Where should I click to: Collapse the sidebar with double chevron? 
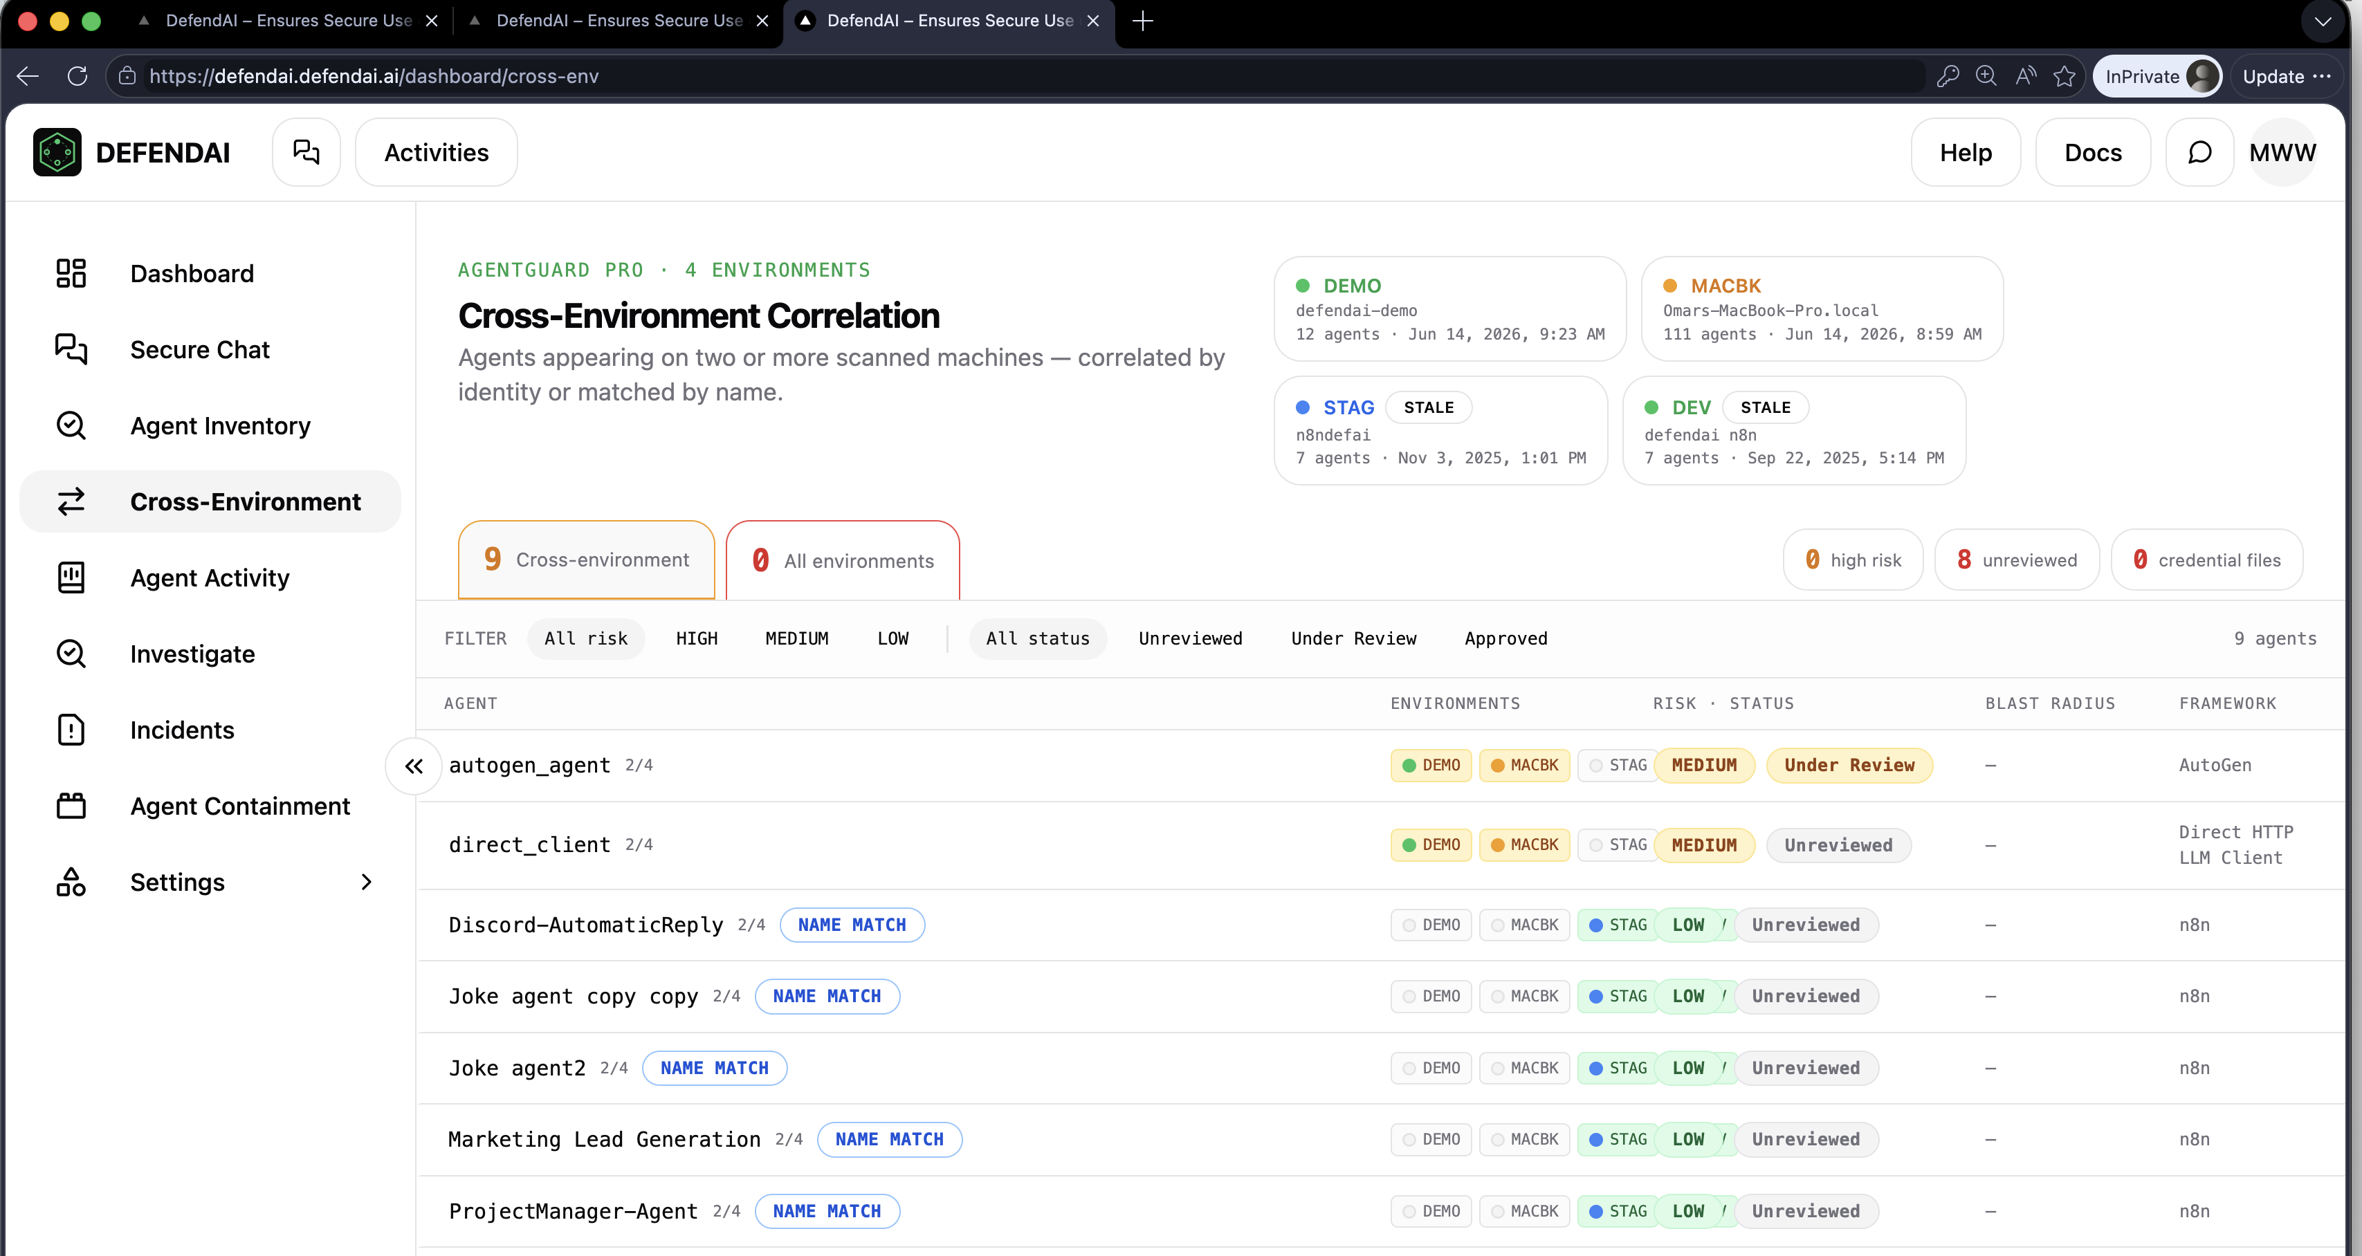[x=414, y=766]
